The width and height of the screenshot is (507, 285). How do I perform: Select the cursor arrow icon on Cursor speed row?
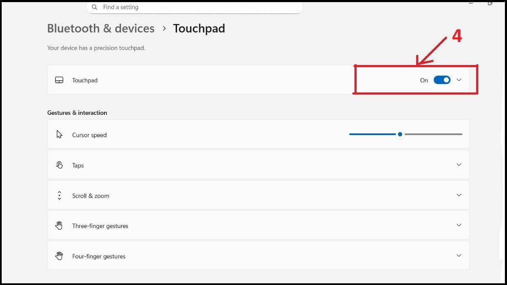59,134
